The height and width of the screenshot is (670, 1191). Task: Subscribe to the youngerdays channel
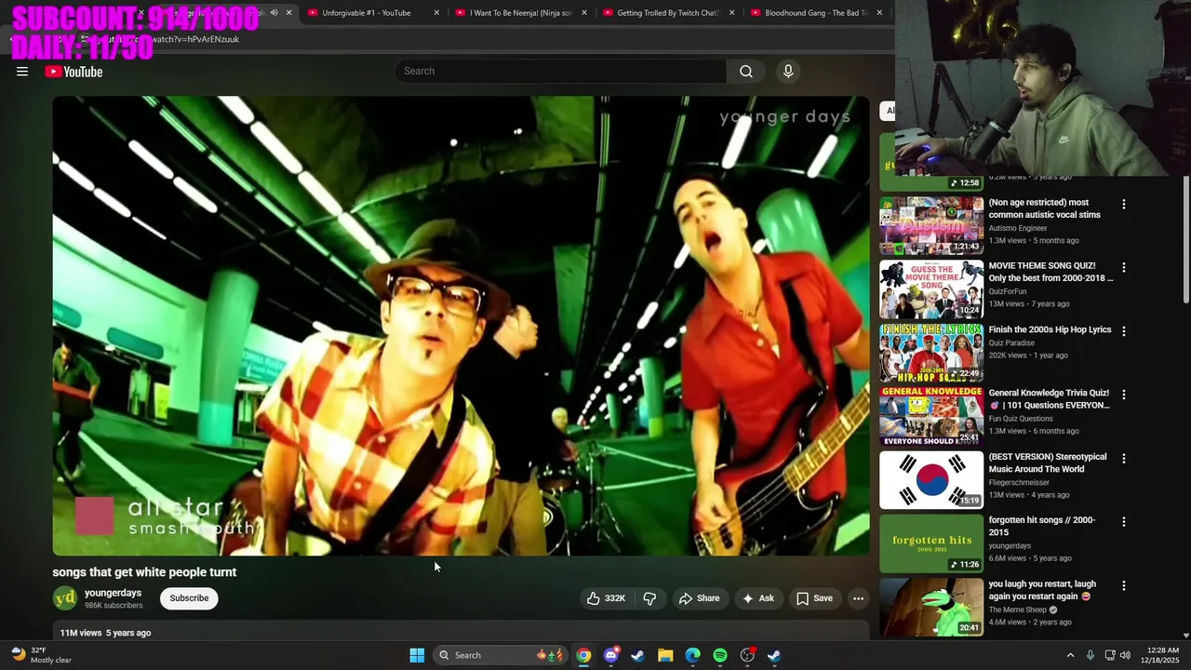(189, 598)
